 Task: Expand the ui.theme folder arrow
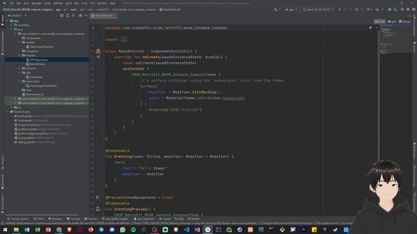pos(19,68)
